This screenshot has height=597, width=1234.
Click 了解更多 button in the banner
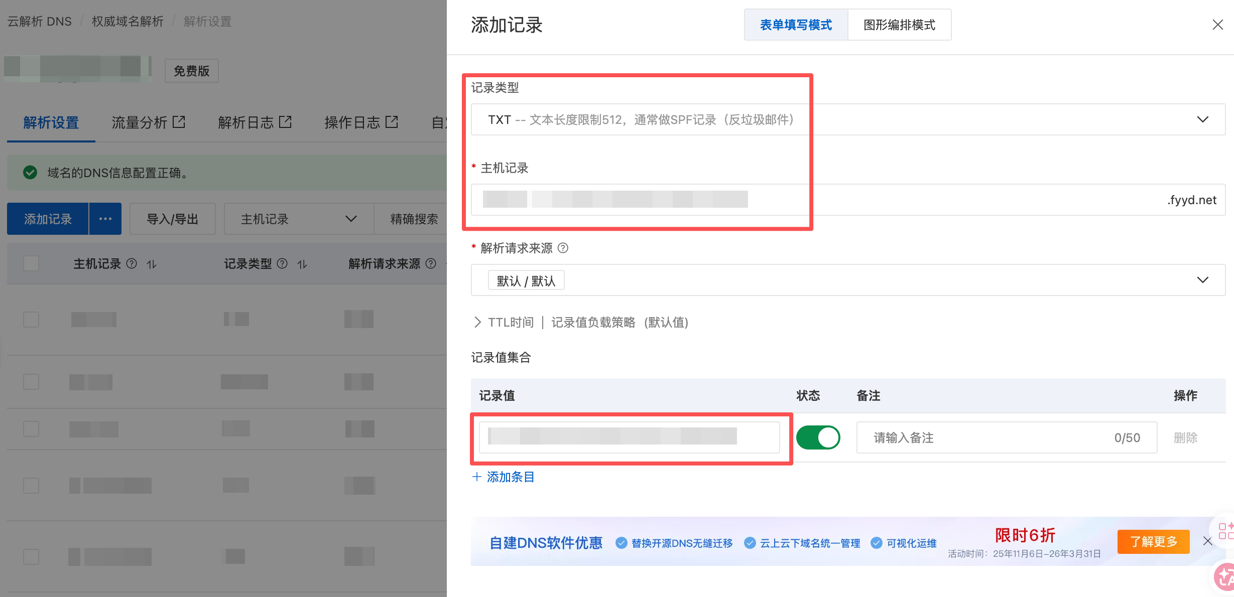[1153, 542]
